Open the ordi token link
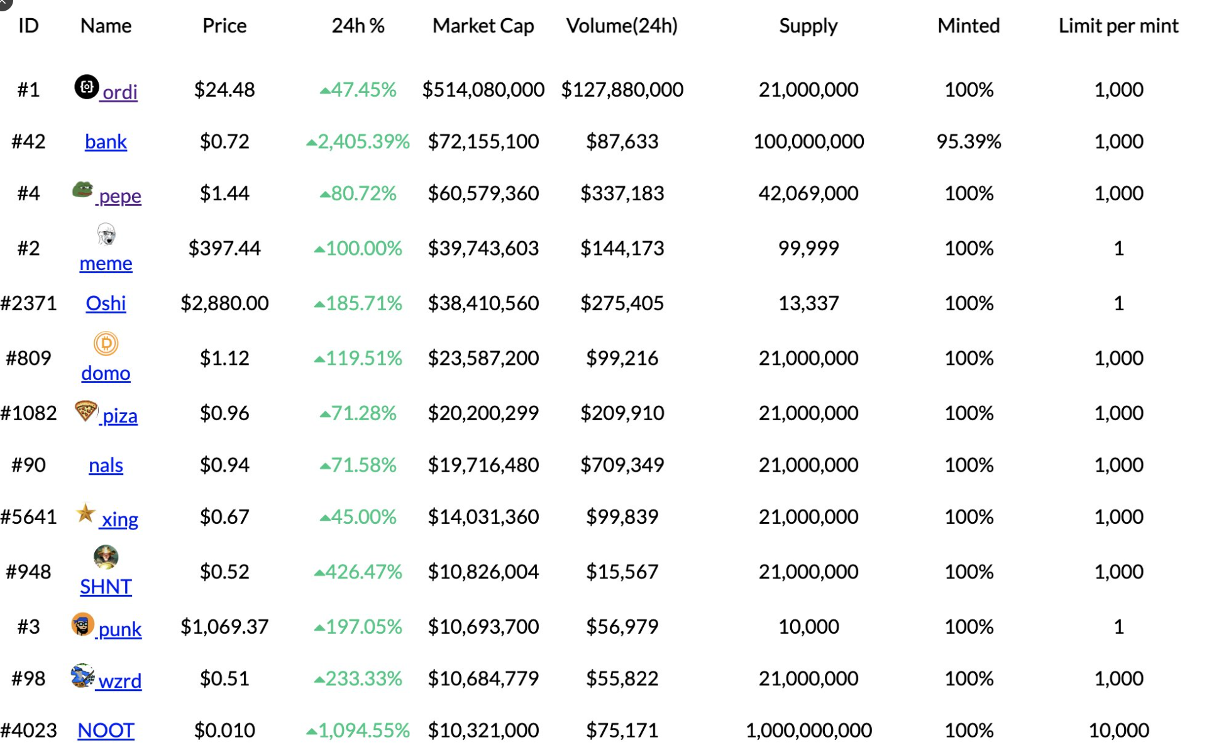Viewport: 1219px width, 755px height. [x=119, y=92]
